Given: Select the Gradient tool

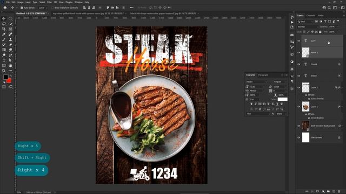Looking at the screenshot, I should (4, 50).
